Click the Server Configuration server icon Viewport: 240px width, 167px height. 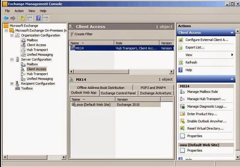(x=17, y=59)
